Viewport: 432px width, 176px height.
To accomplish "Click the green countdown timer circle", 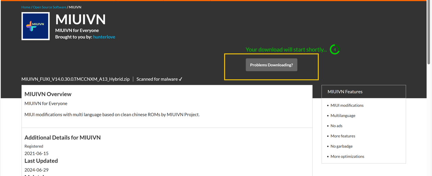I will click(x=334, y=49).
